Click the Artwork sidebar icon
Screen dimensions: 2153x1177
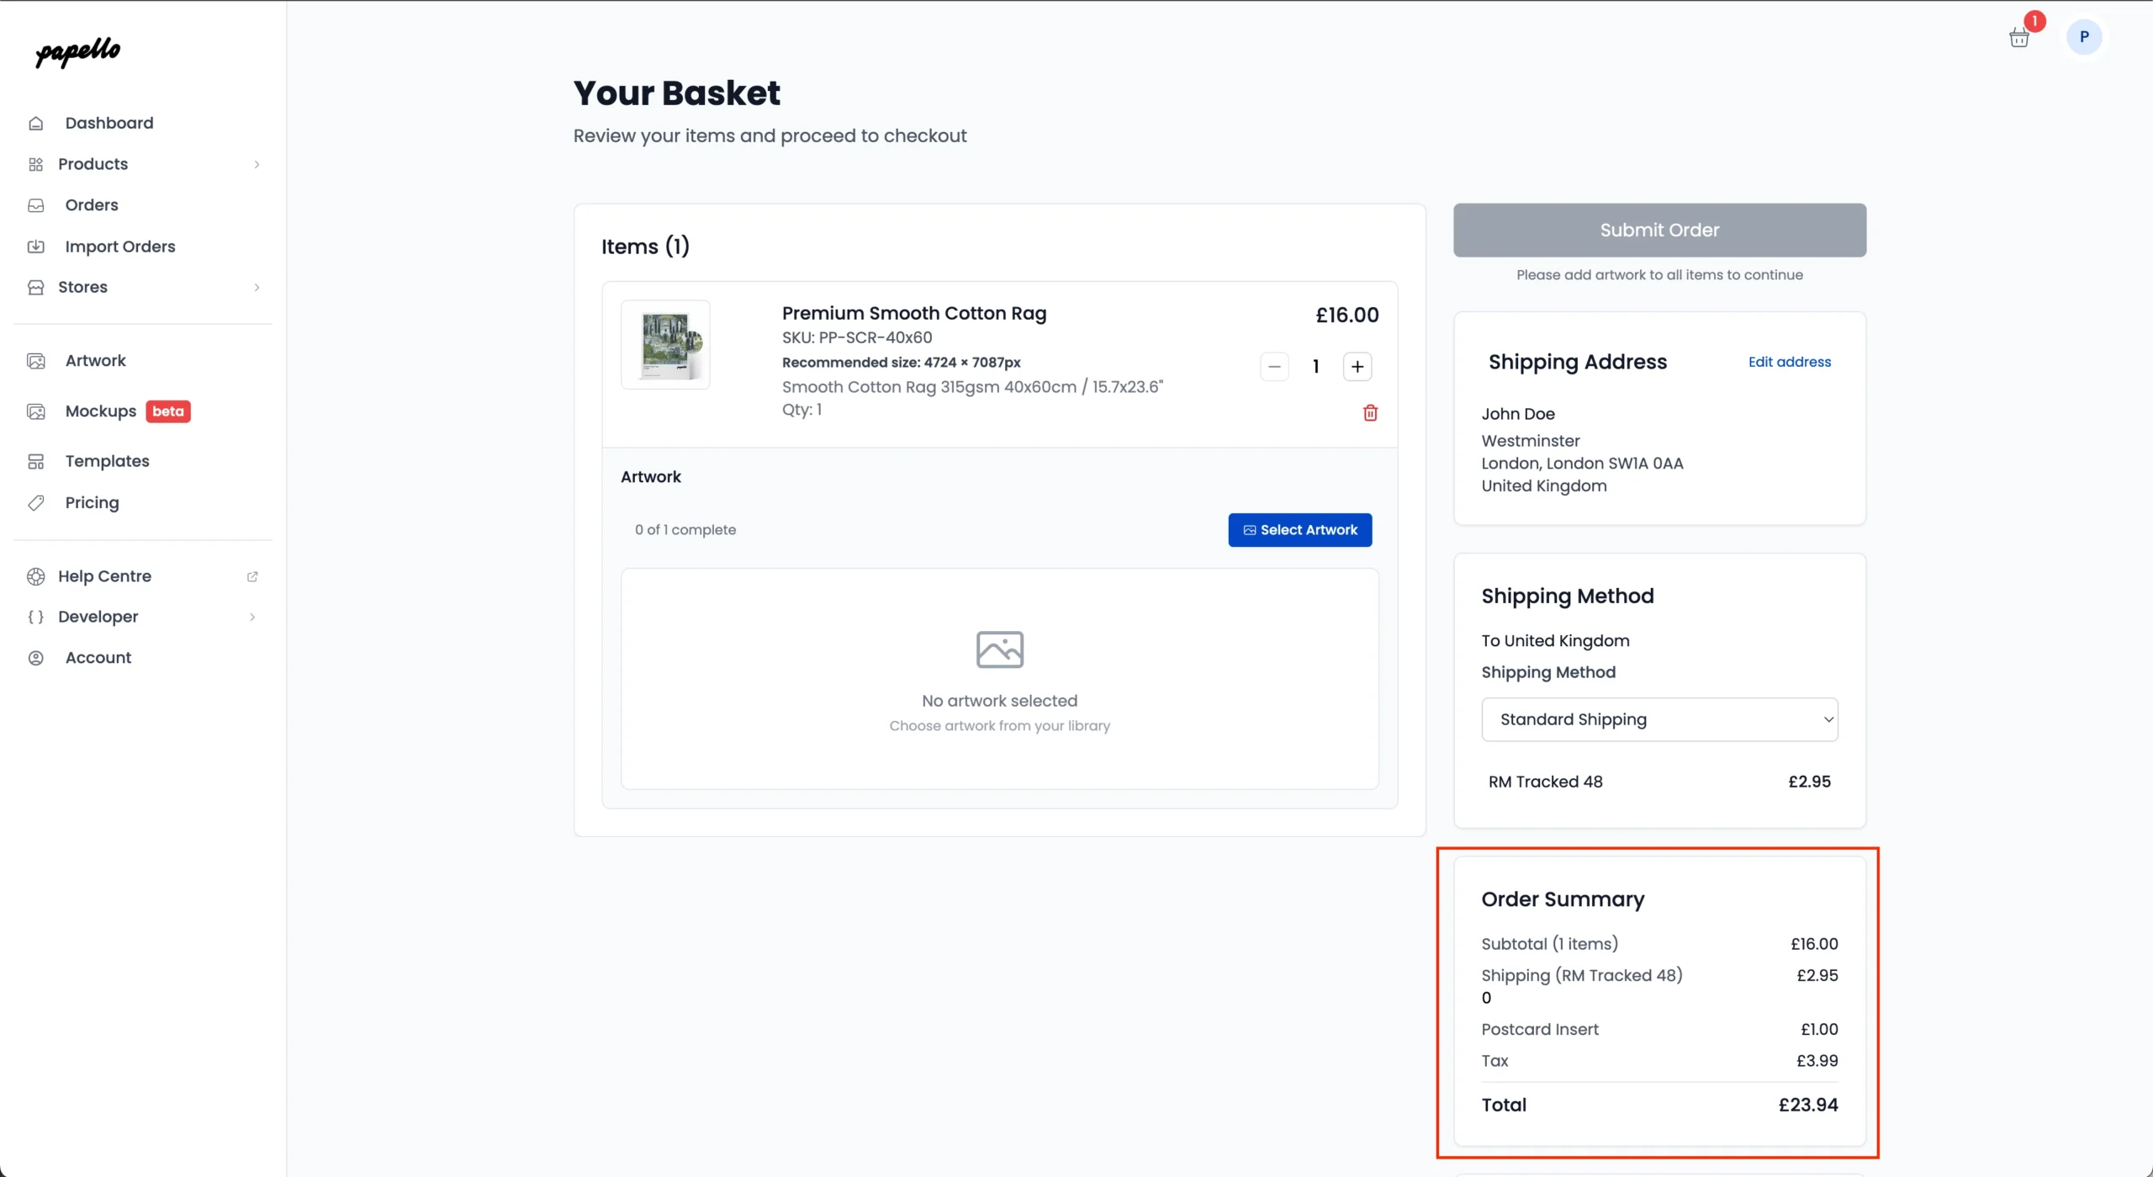[35, 361]
